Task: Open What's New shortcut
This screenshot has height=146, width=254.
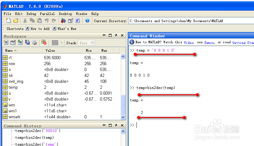Action: point(65,29)
